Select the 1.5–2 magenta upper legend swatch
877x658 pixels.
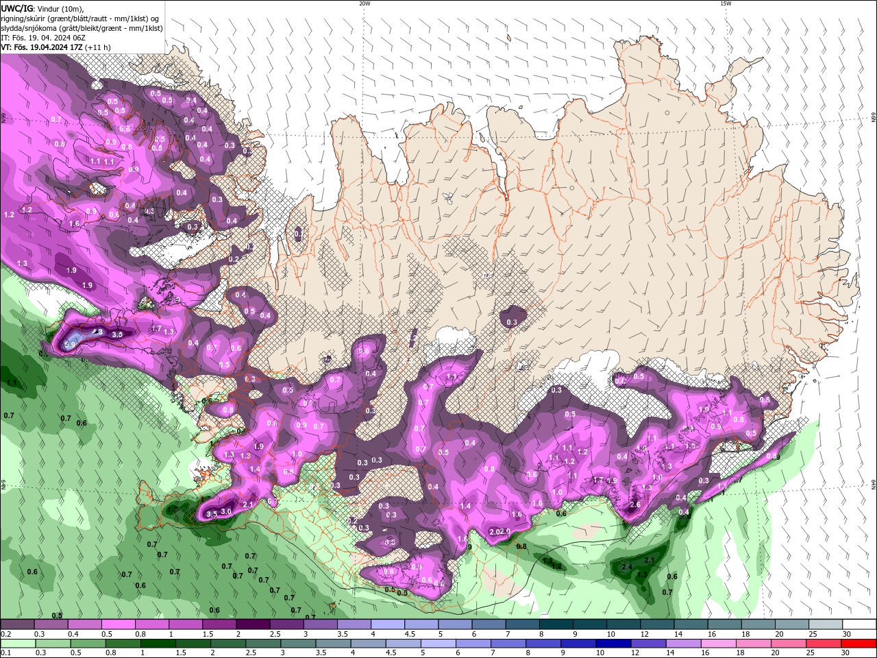point(219,624)
